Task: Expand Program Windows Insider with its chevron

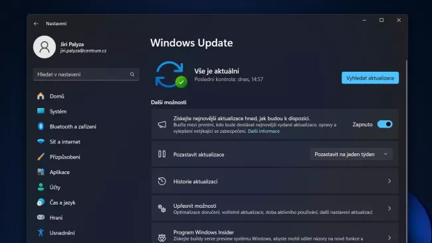Action: click(389, 238)
